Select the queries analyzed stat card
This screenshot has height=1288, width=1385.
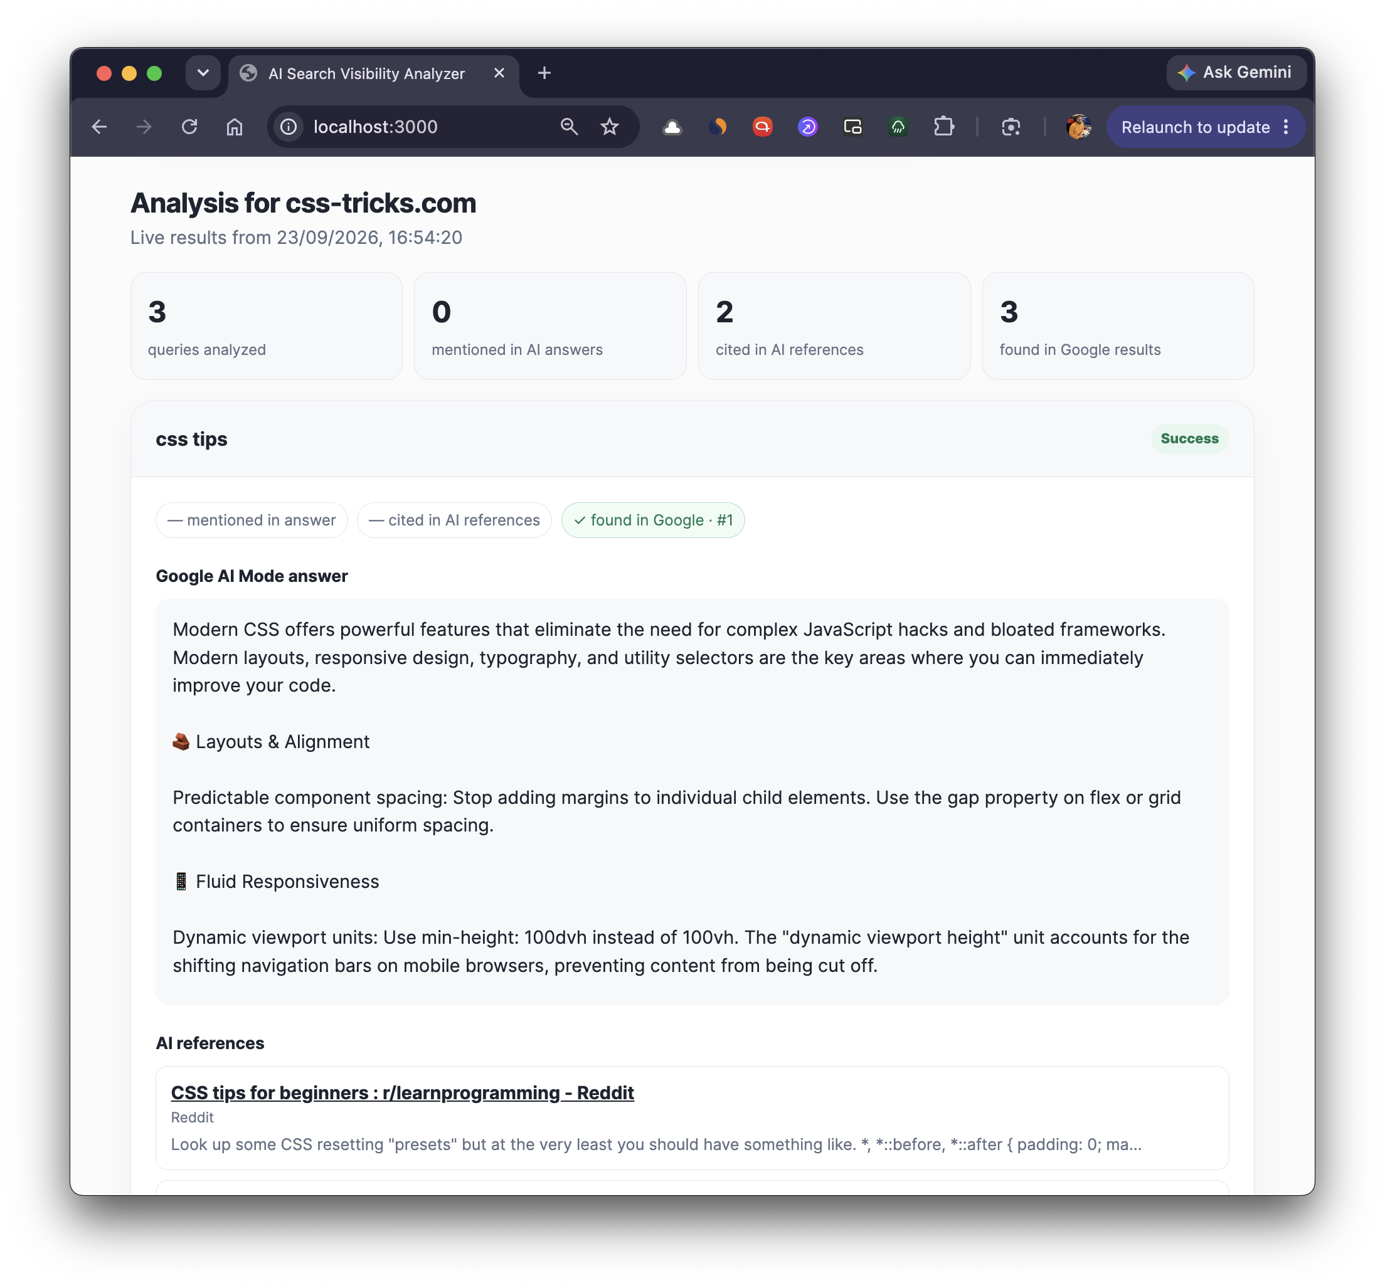click(266, 326)
